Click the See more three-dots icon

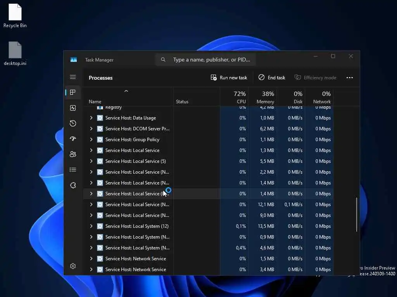350,77
